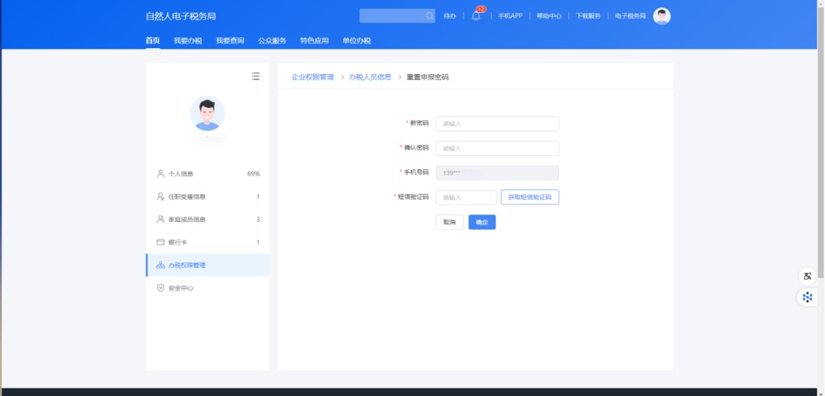Open the notification bell with 12 badge
Screen dimensions: 825x396
tap(476, 16)
